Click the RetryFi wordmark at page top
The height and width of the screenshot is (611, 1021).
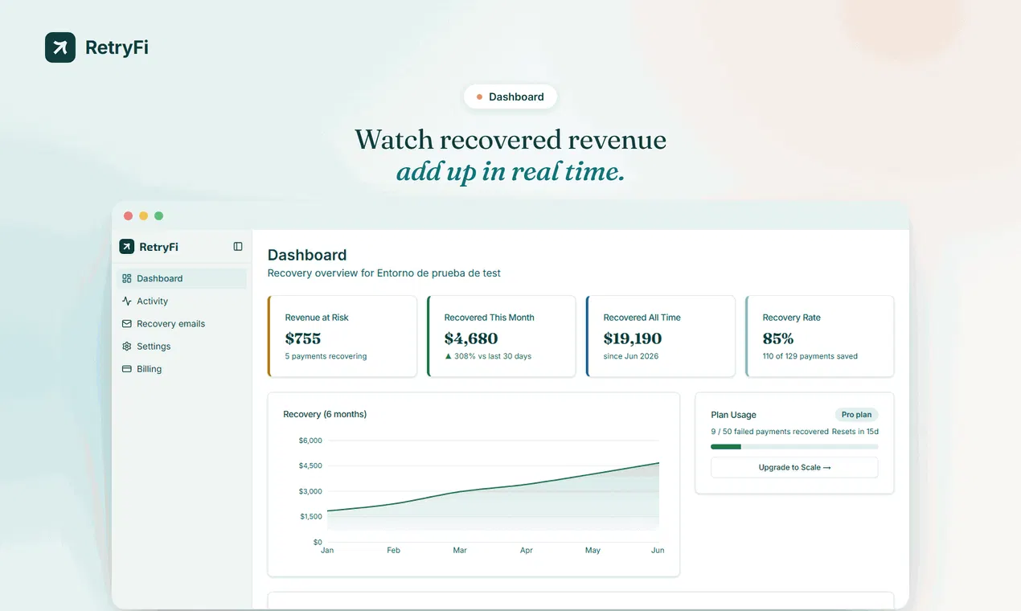117,47
